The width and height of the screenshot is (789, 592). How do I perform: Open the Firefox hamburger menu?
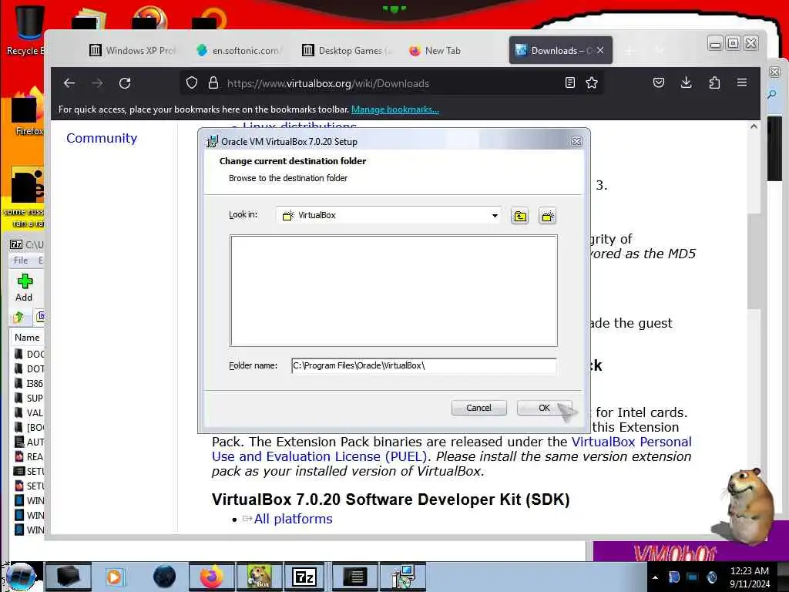coord(742,82)
